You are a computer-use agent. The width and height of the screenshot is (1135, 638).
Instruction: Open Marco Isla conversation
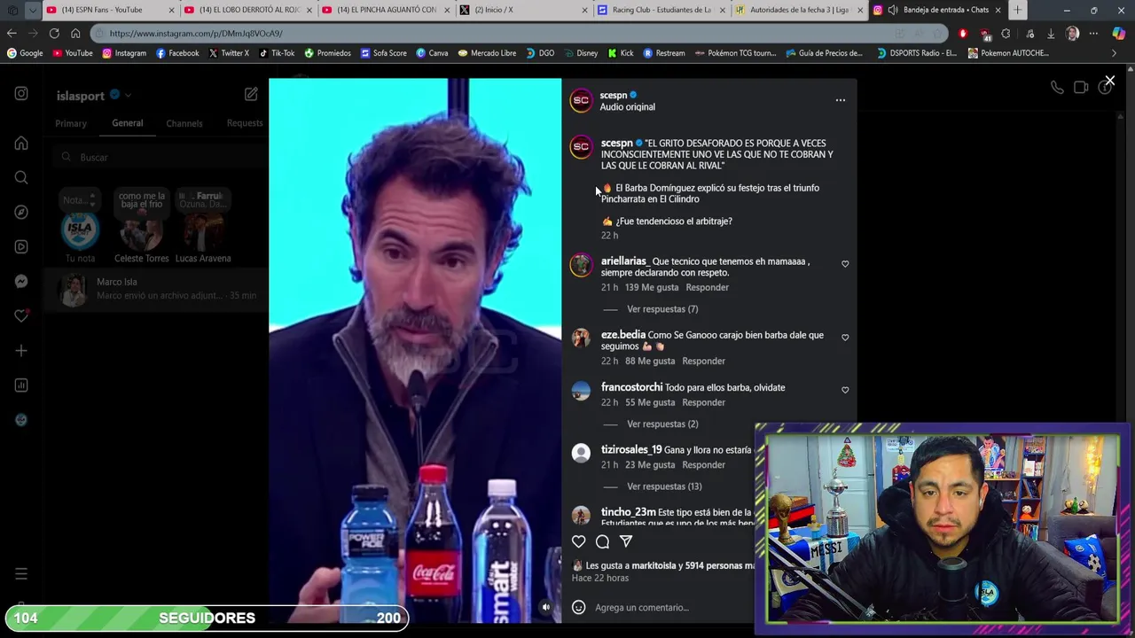[x=155, y=289]
